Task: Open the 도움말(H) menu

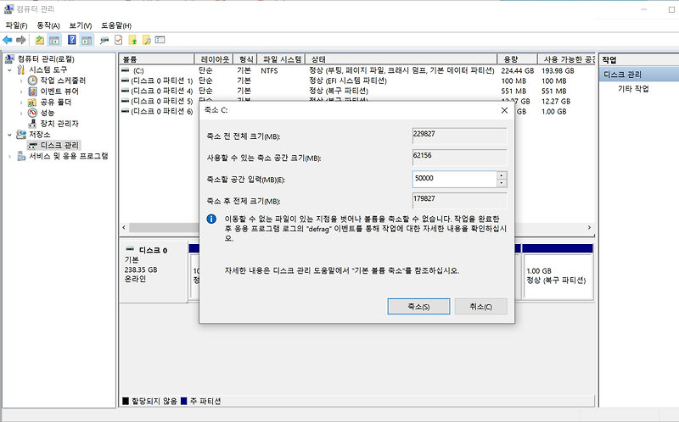Action: (x=116, y=25)
